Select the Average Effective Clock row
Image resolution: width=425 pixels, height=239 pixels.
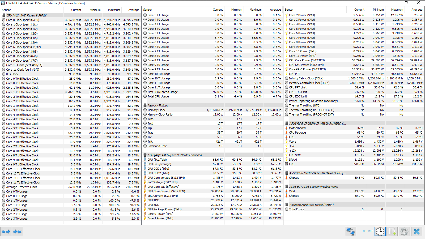pos(71,187)
